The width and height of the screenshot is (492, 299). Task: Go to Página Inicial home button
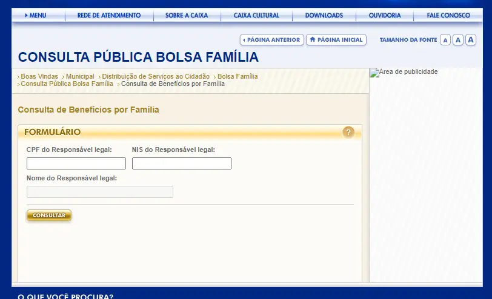pyautogui.click(x=336, y=40)
